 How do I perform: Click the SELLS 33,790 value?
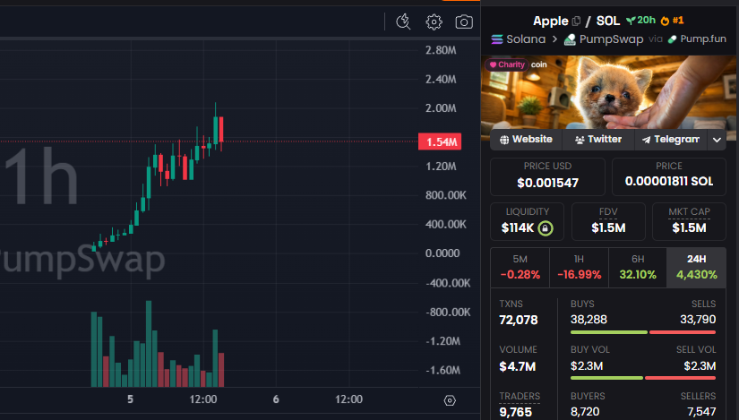(x=698, y=320)
